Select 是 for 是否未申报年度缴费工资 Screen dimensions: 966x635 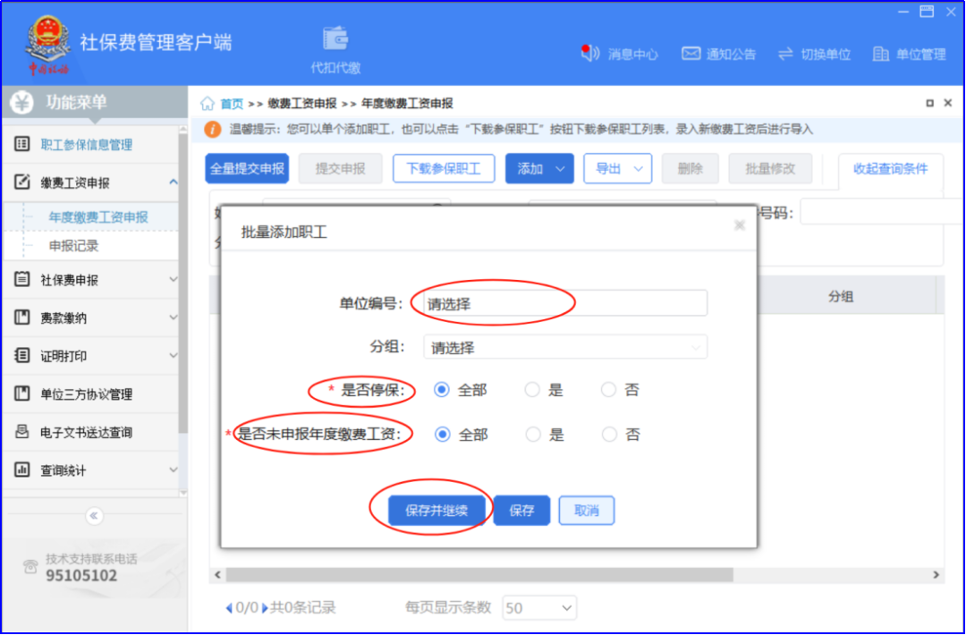533,435
